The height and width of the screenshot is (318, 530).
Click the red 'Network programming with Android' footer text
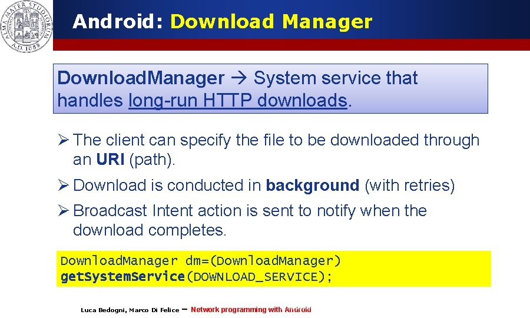pyautogui.click(x=251, y=310)
